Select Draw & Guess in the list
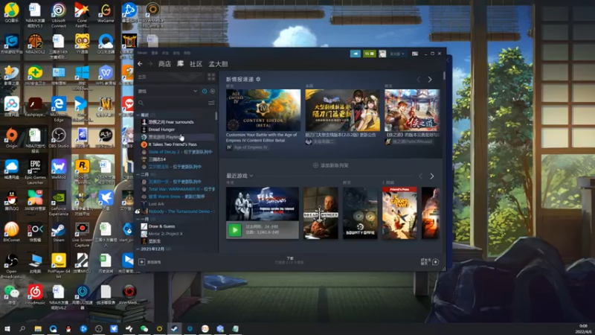 click(x=161, y=226)
